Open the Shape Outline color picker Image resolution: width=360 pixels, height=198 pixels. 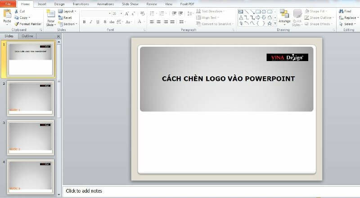319,18
